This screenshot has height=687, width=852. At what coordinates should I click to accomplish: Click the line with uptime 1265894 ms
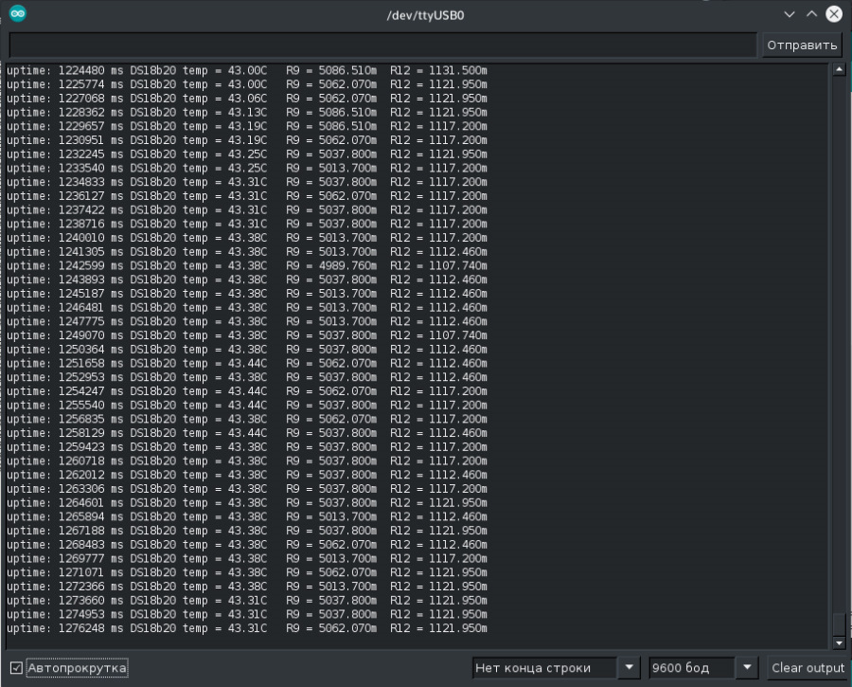[x=247, y=516]
